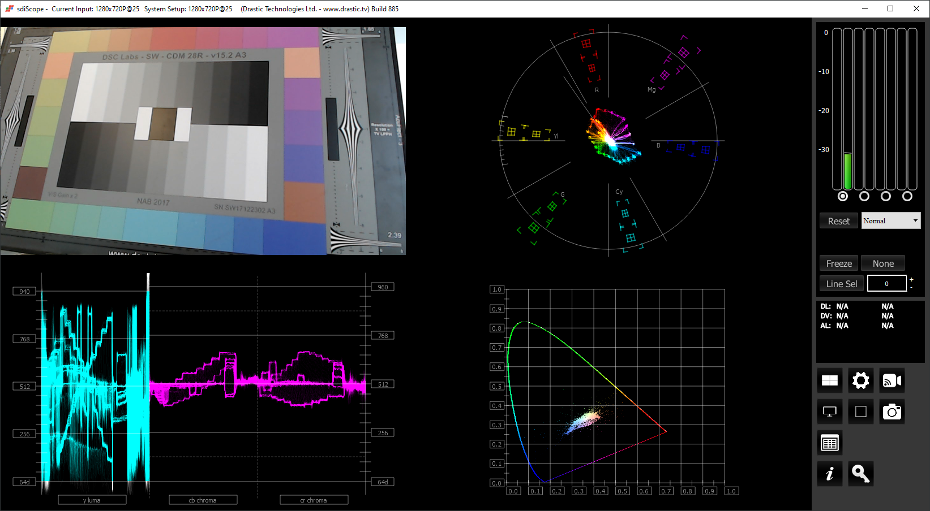Click the 960 right scale label
Viewport: 930px width, 511px height.
(x=383, y=287)
